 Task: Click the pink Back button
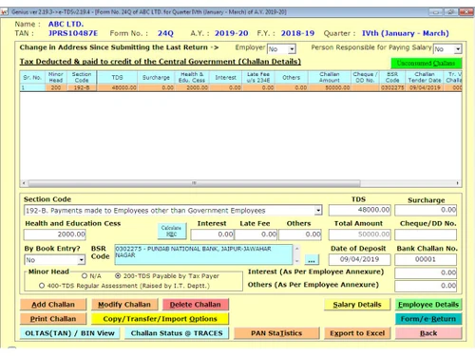[x=428, y=333]
